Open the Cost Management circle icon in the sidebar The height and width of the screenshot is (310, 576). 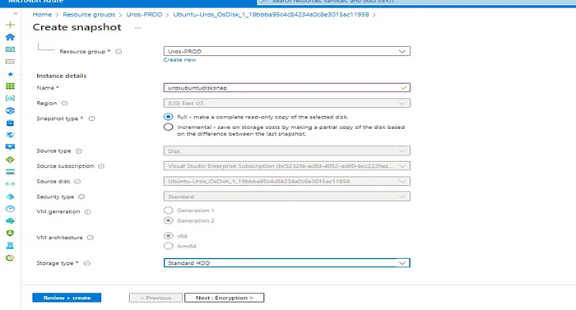pyautogui.click(x=10, y=258)
